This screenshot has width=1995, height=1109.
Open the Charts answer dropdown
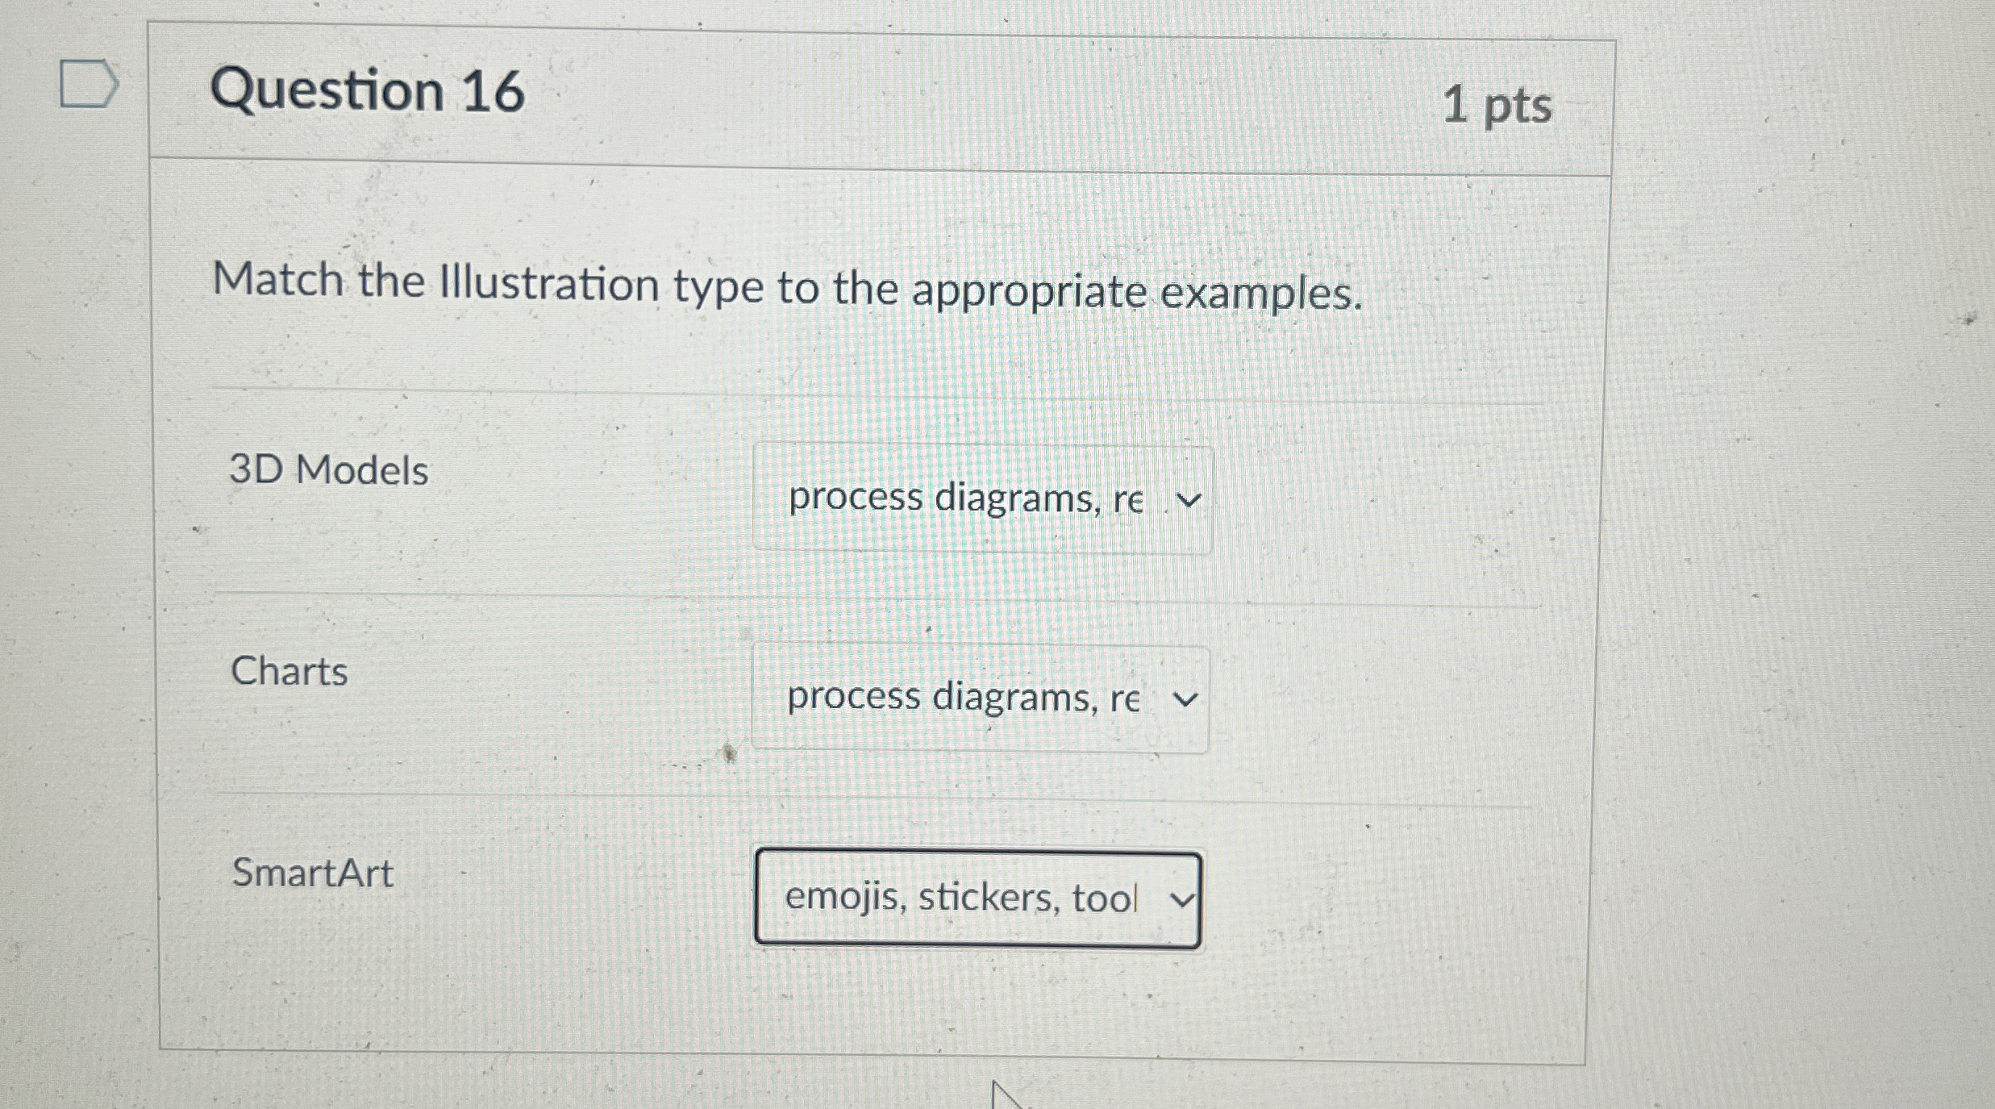coord(978,698)
